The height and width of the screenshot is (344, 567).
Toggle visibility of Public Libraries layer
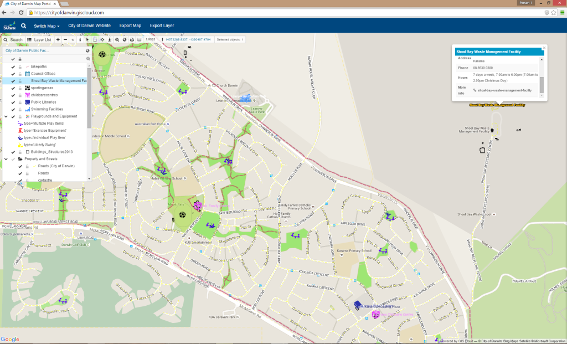[x=13, y=102]
